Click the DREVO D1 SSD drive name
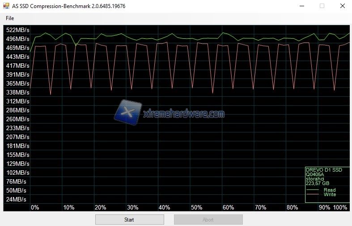This screenshot has width=352, height=226. (323, 170)
